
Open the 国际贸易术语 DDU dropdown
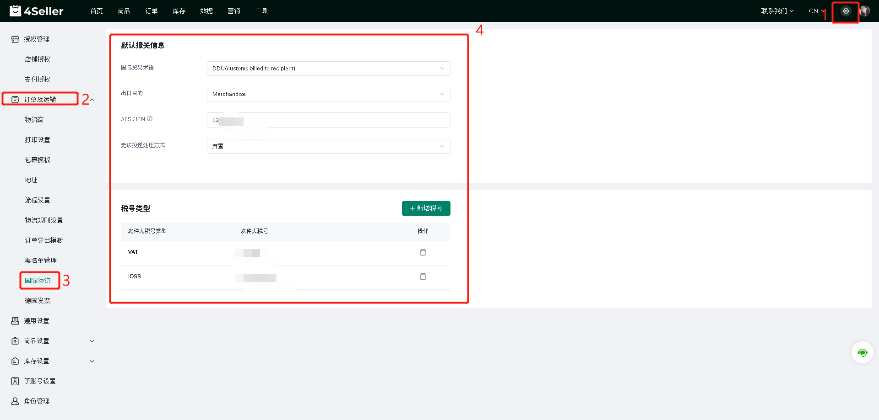[328, 69]
